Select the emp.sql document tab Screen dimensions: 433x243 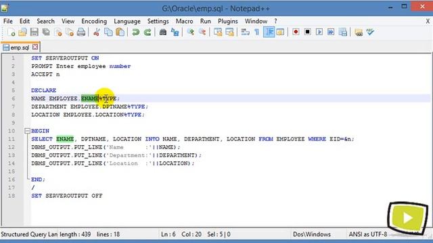(x=20, y=47)
